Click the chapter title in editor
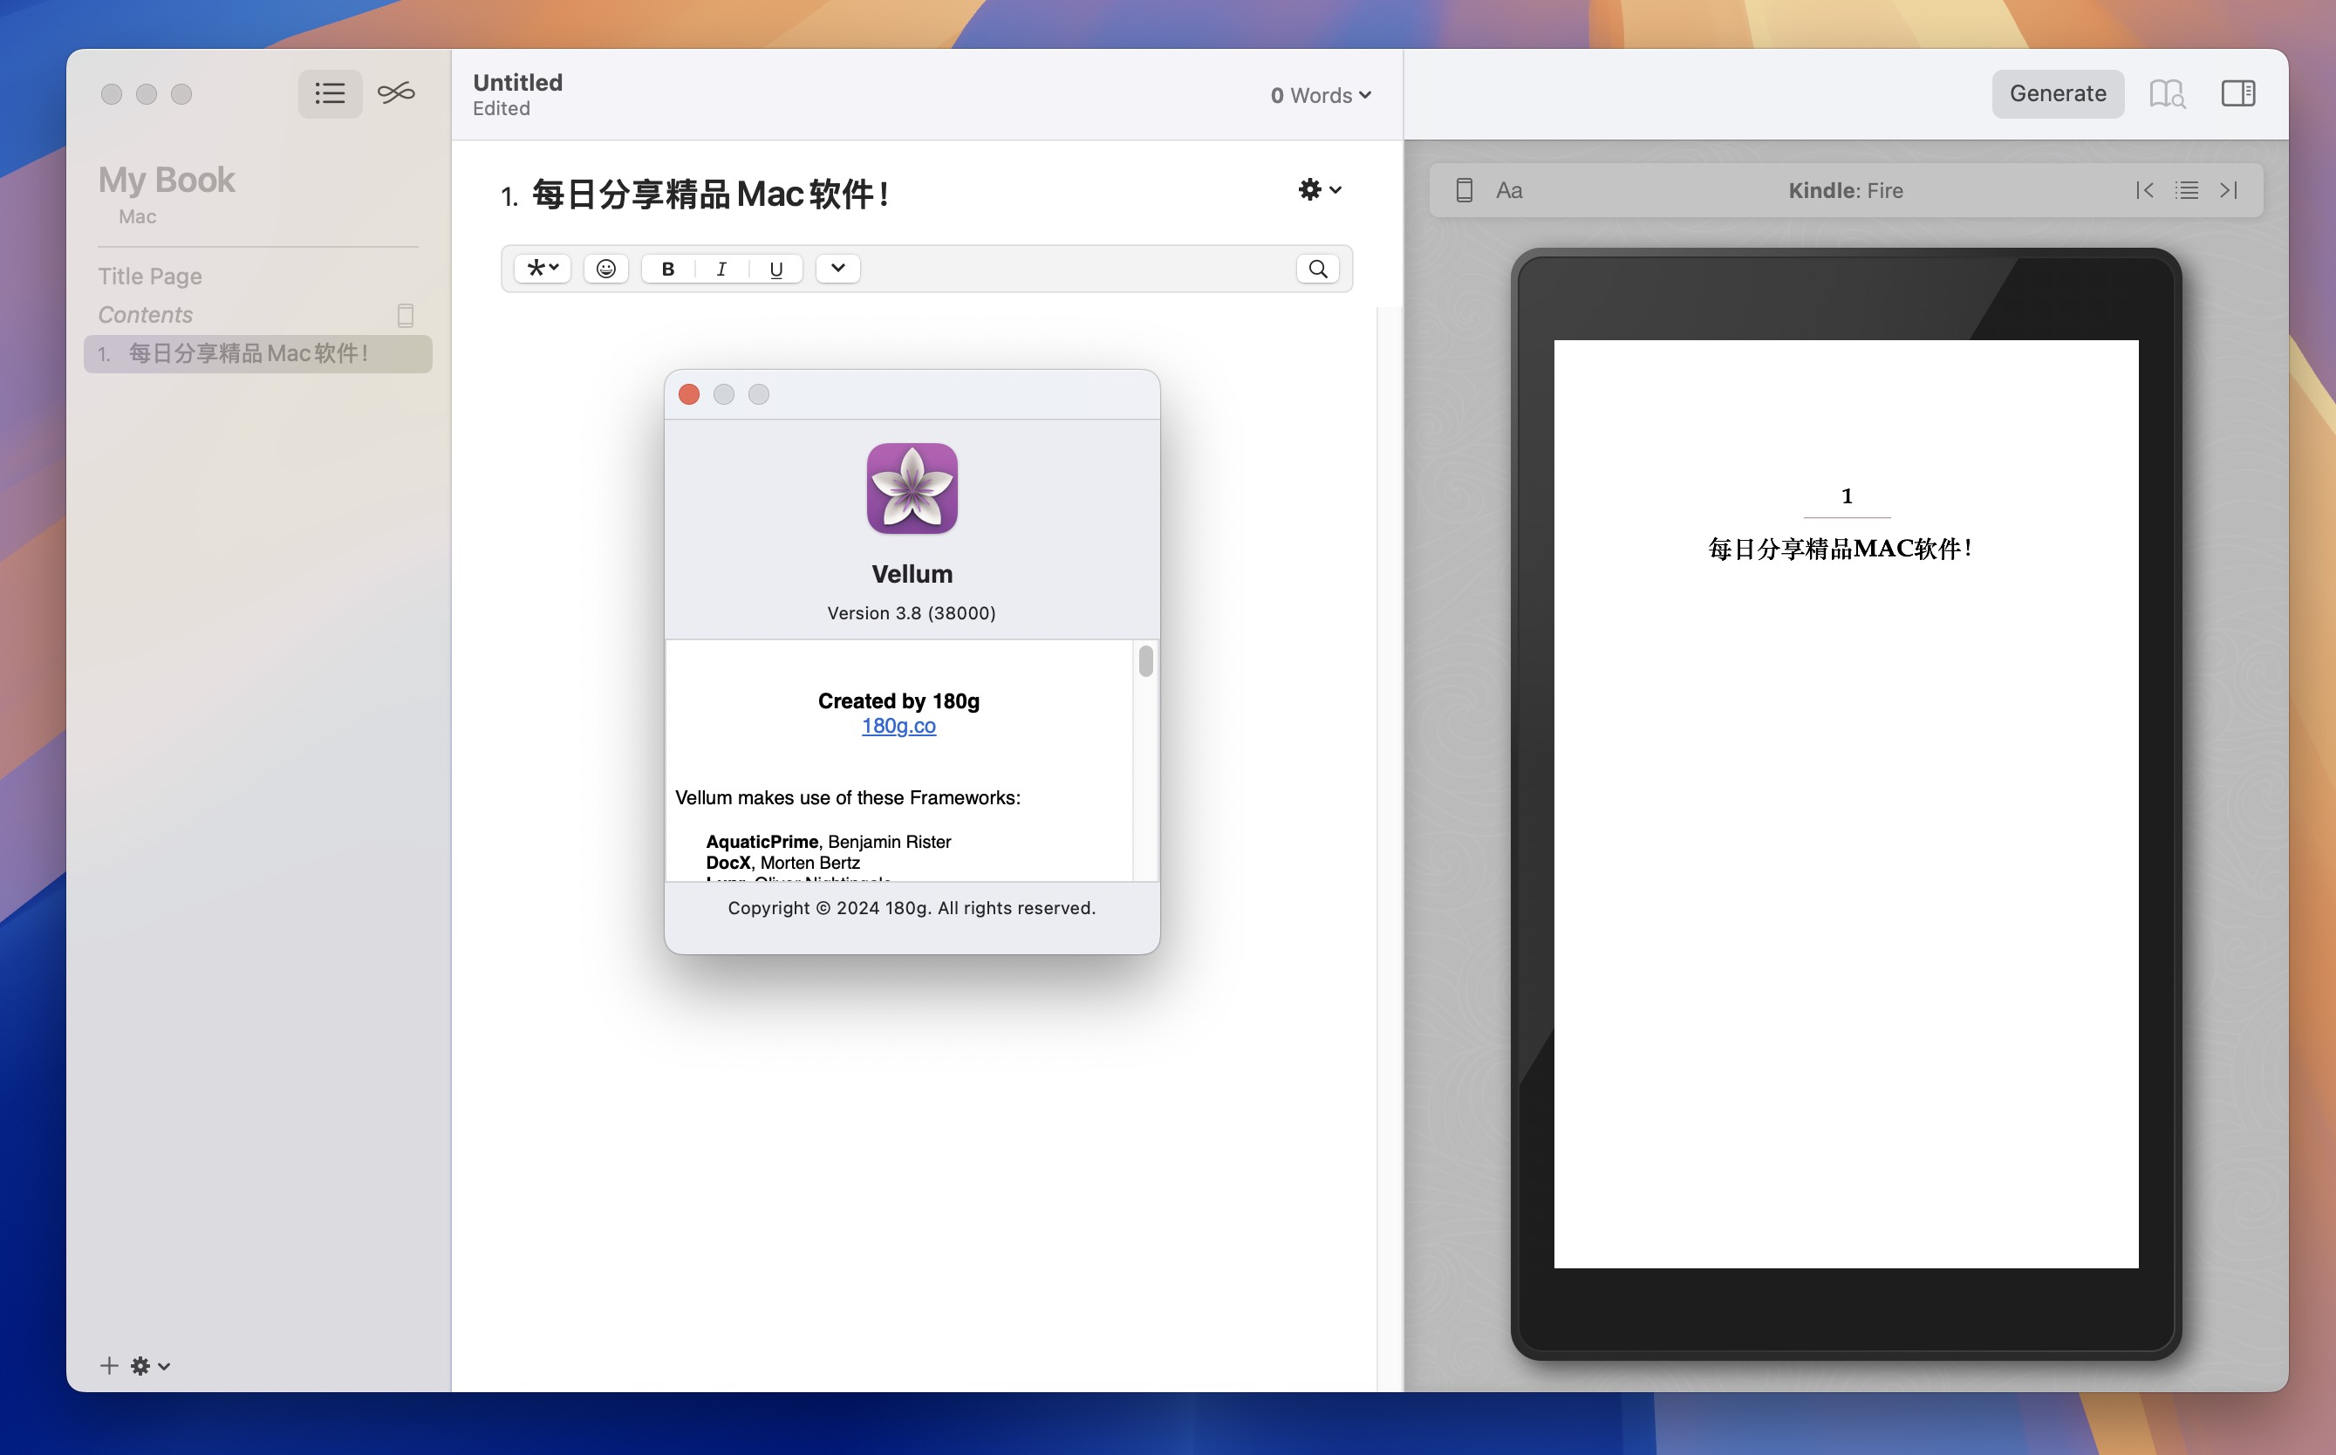 coord(710,195)
